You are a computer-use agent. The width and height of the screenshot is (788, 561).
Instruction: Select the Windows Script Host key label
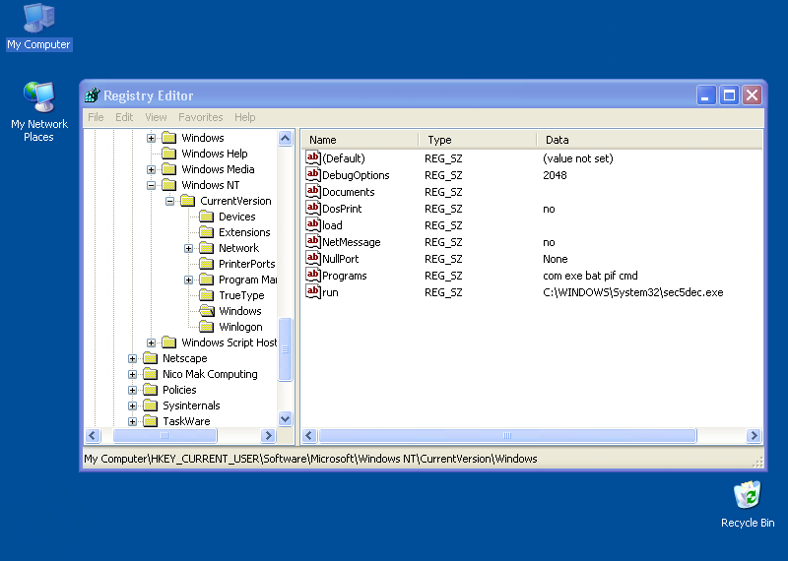tap(230, 343)
